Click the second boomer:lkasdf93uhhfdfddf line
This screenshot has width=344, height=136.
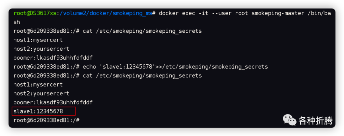tap(53, 102)
